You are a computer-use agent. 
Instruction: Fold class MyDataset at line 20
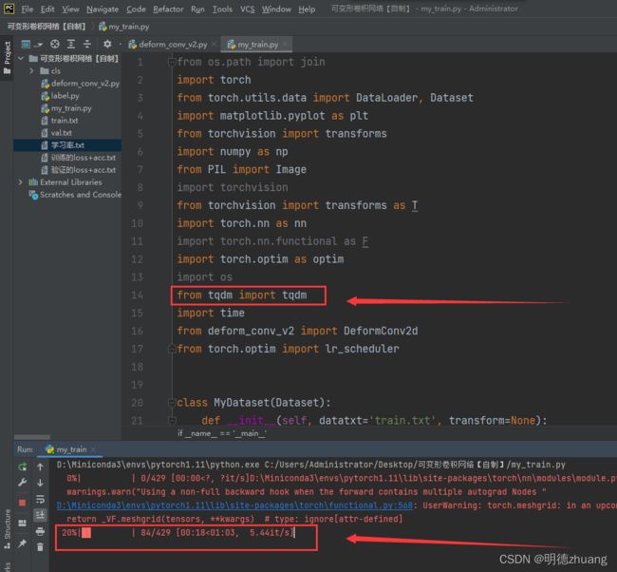172,402
